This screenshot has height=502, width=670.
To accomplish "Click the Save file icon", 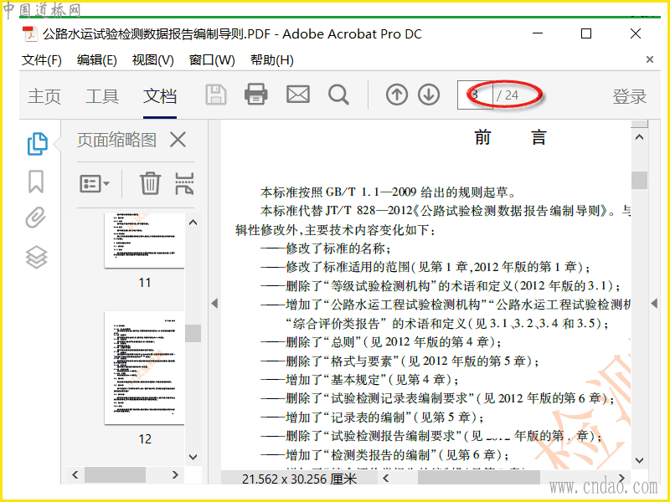I will click(x=216, y=95).
